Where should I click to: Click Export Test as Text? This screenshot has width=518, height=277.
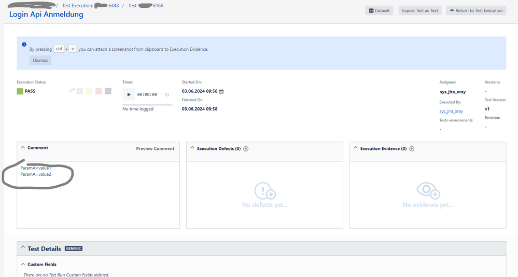[420, 10]
